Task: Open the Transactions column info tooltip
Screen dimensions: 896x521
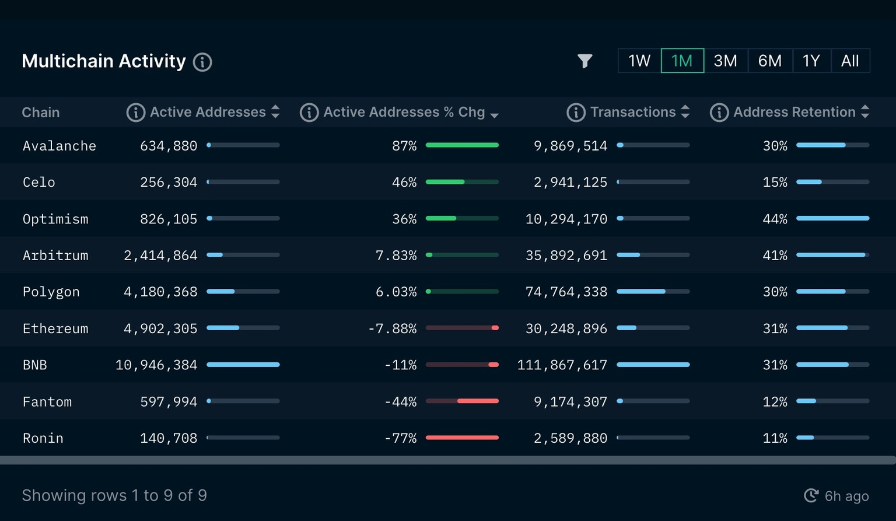Action: point(576,112)
